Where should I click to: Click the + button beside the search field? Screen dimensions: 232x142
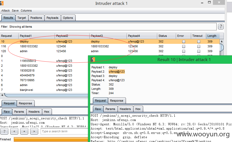tap(24, 131)
